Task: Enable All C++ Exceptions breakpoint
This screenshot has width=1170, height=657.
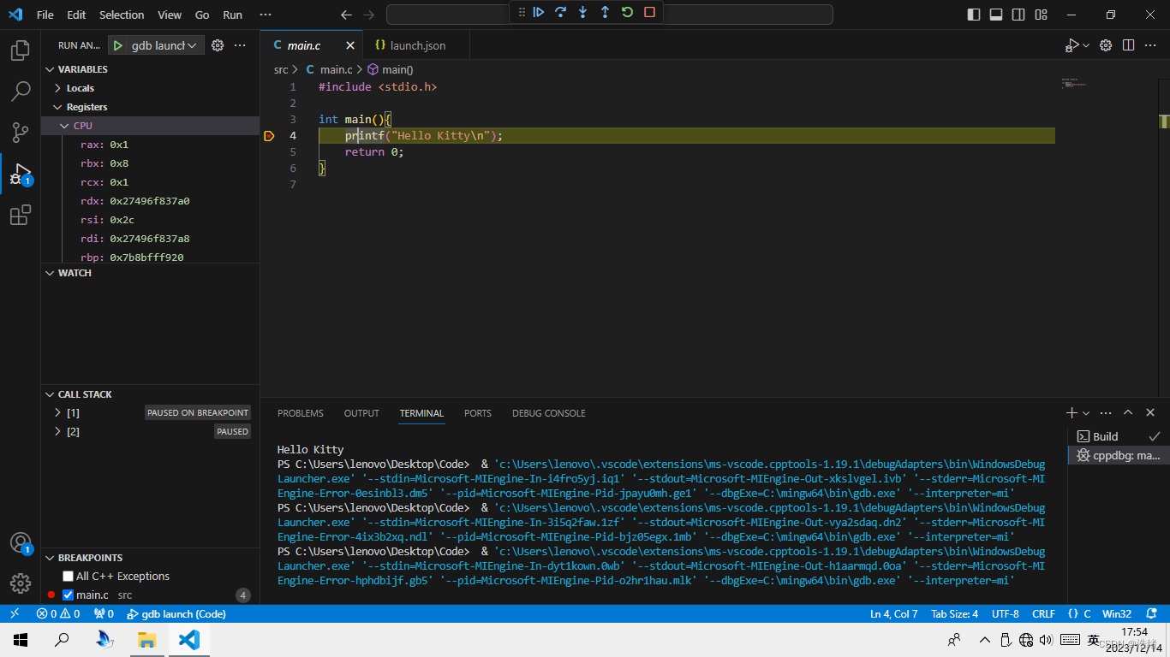Action: pos(69,577)
